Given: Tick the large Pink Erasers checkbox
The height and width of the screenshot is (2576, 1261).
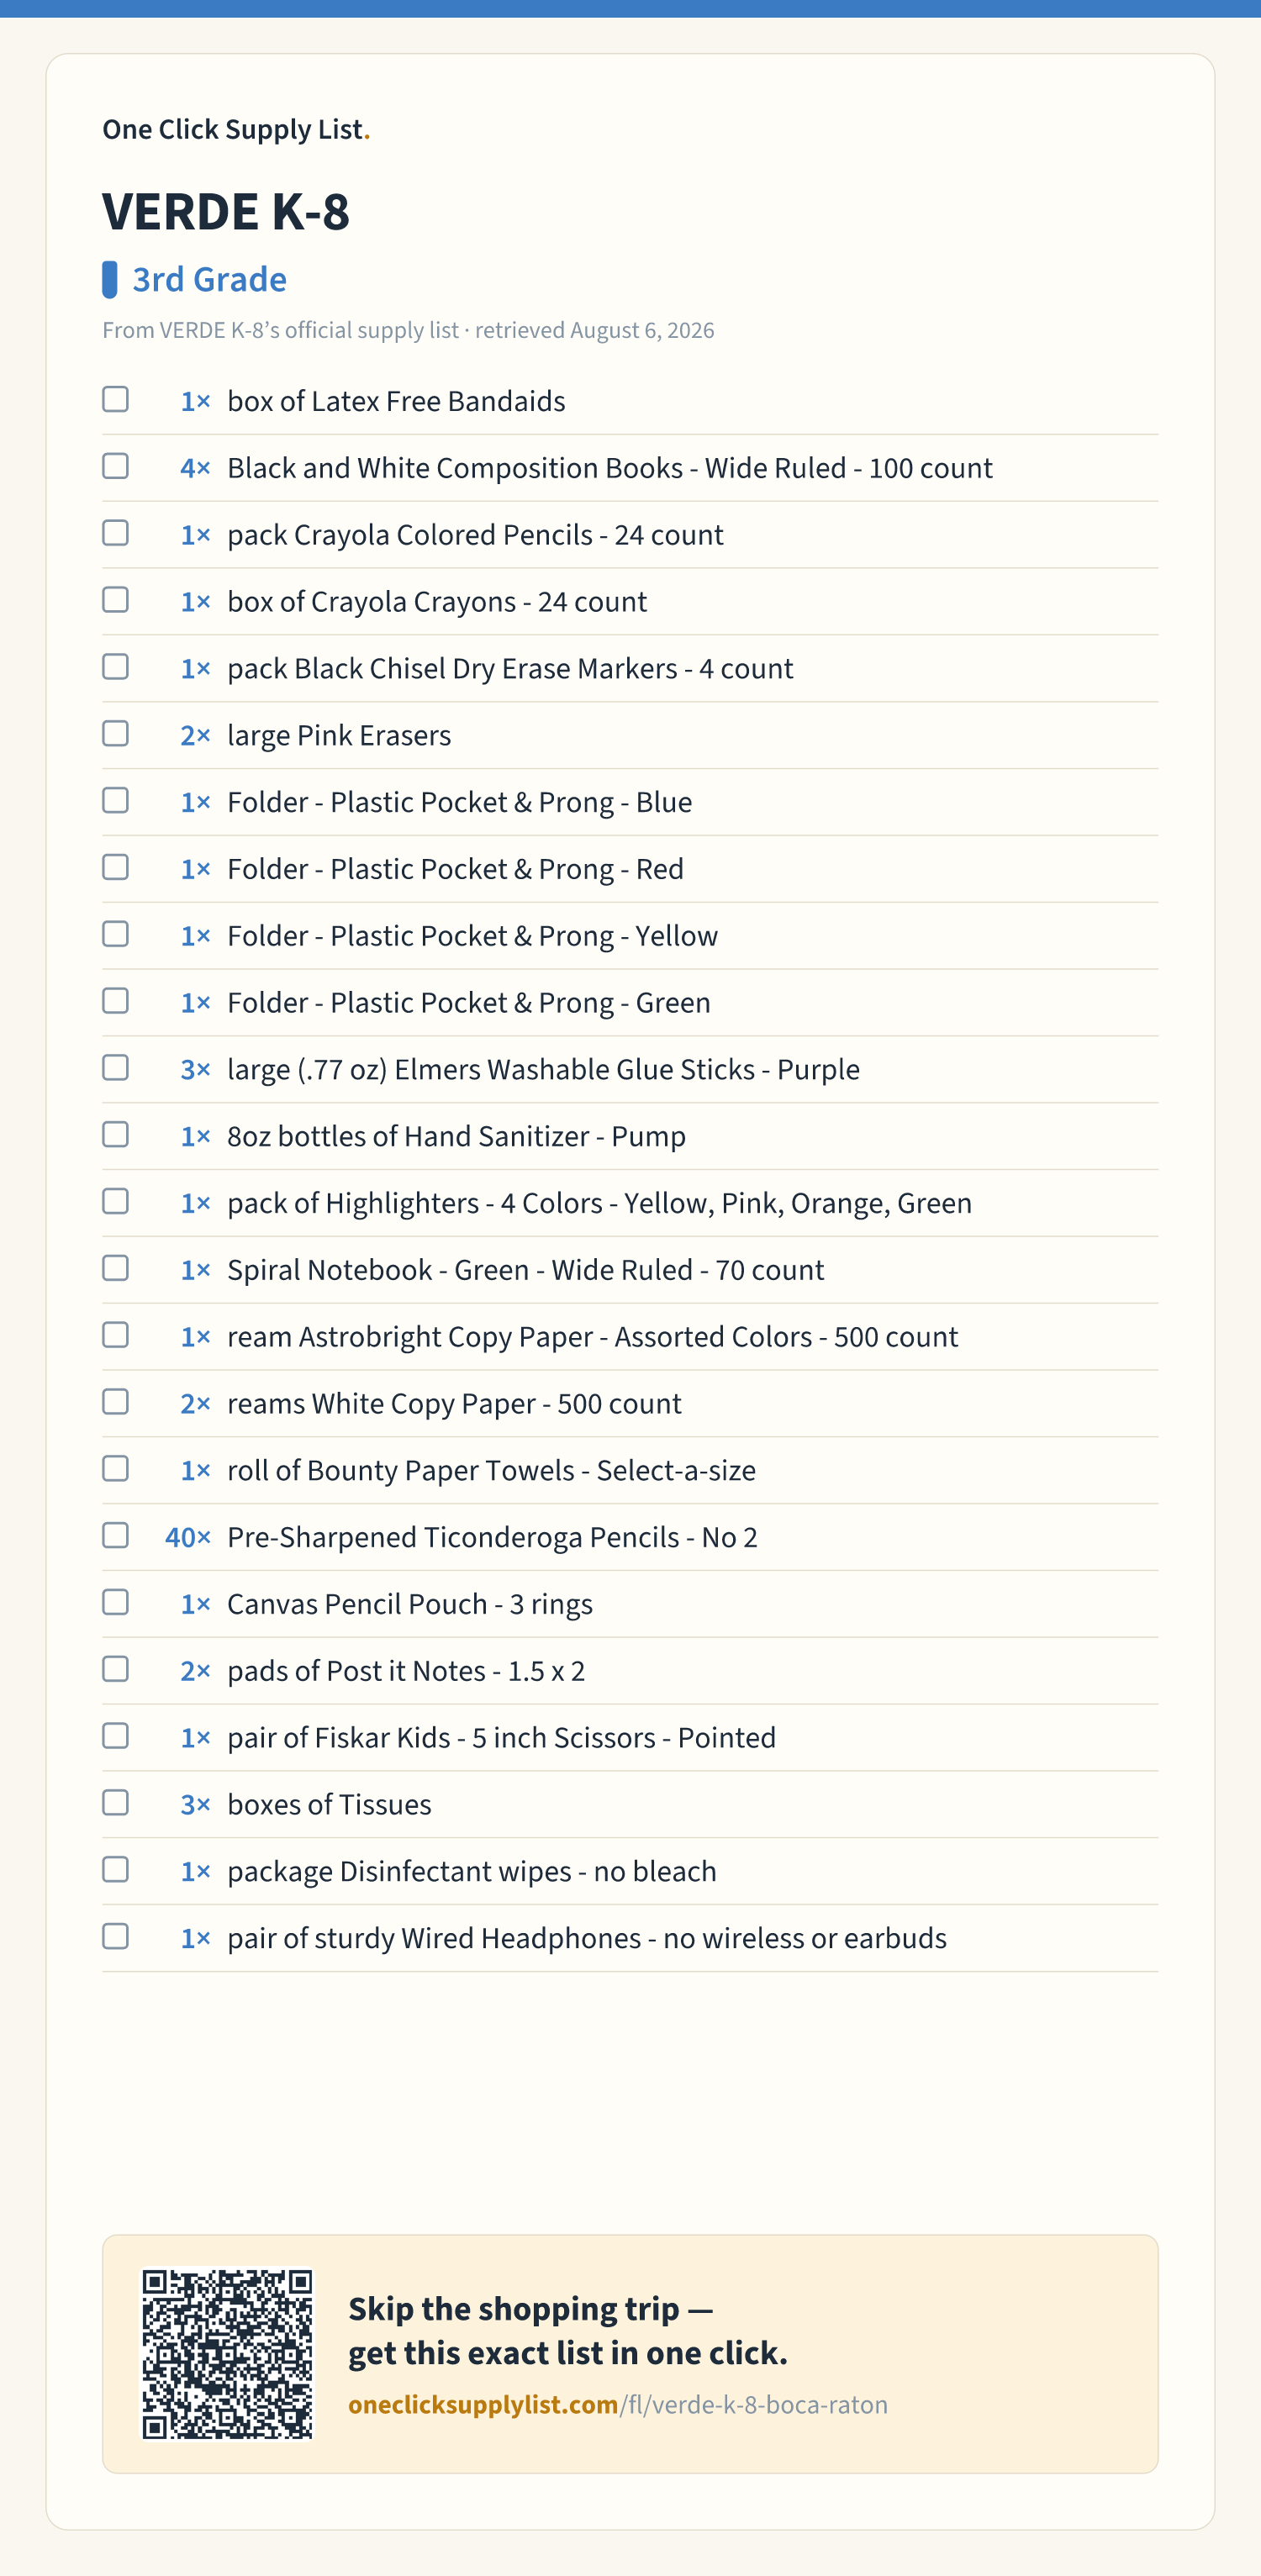Looking at the screenshot, I should (116, 733).
